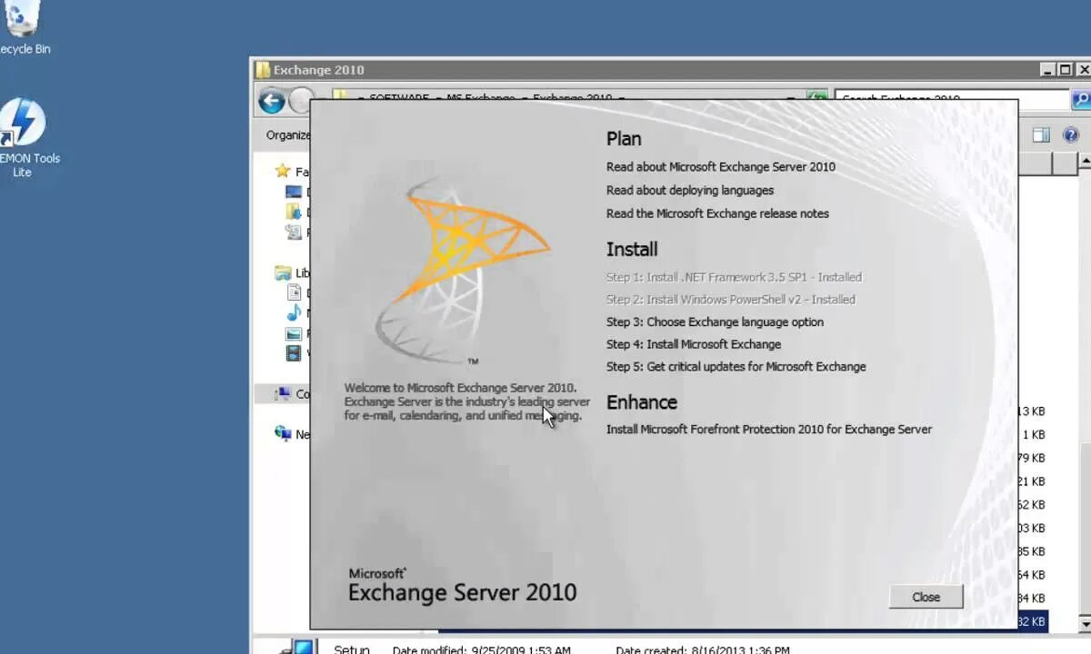Click the Explorer search magnifier icon
The image size is (1091, 654).
pyautogui.click(x=1080, y=100)
